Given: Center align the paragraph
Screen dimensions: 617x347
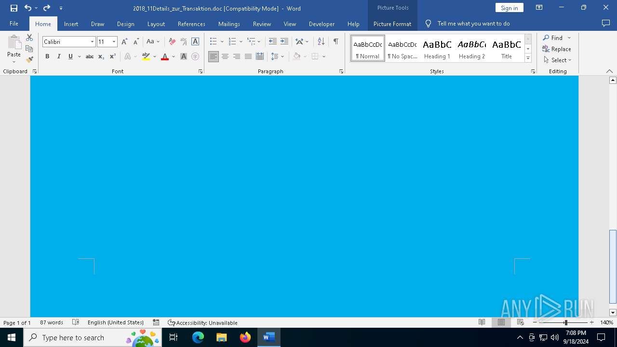Looking at the screenshot, I should [x=225, y=56].
